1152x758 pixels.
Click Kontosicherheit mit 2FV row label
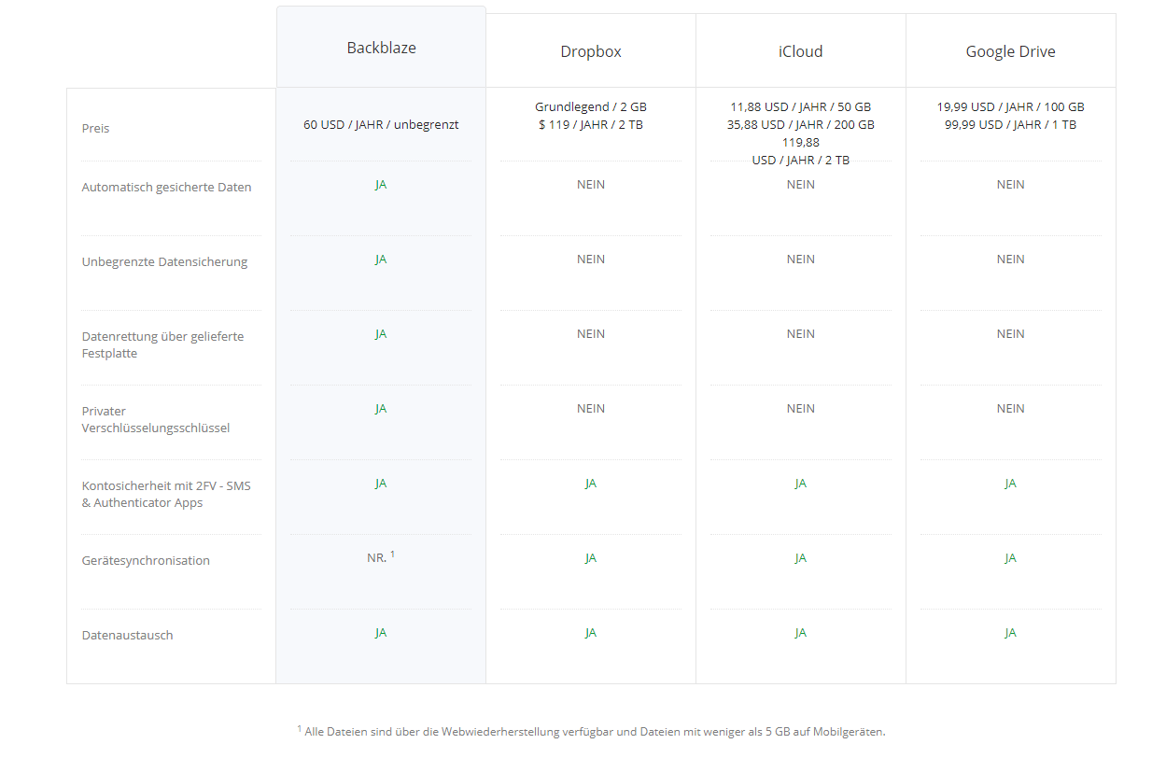(166, 494)
